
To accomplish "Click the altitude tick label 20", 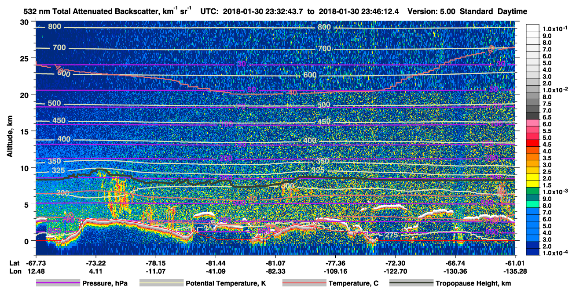I will tap(24, 94).
